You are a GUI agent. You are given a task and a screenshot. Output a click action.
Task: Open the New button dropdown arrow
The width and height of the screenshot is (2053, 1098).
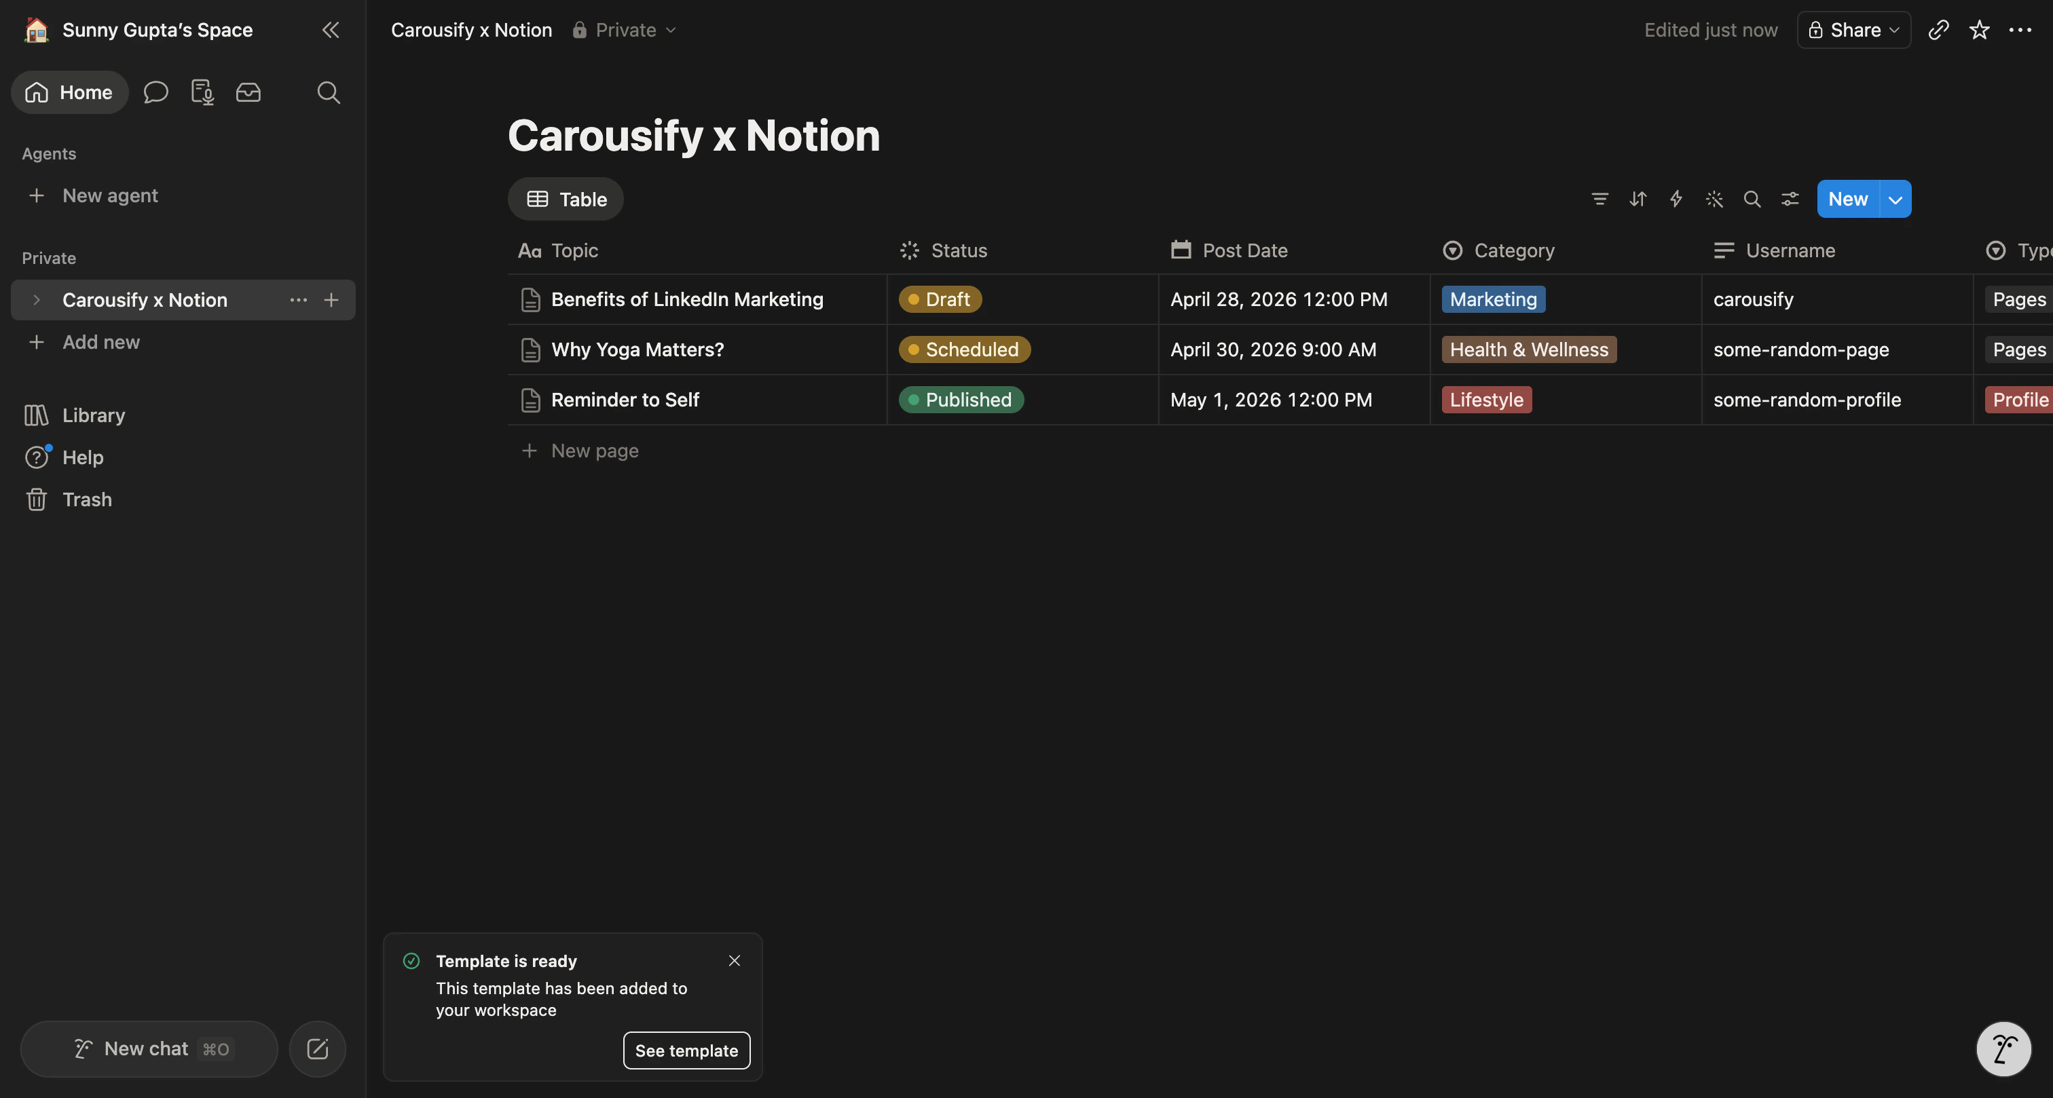pos(1896,200)
